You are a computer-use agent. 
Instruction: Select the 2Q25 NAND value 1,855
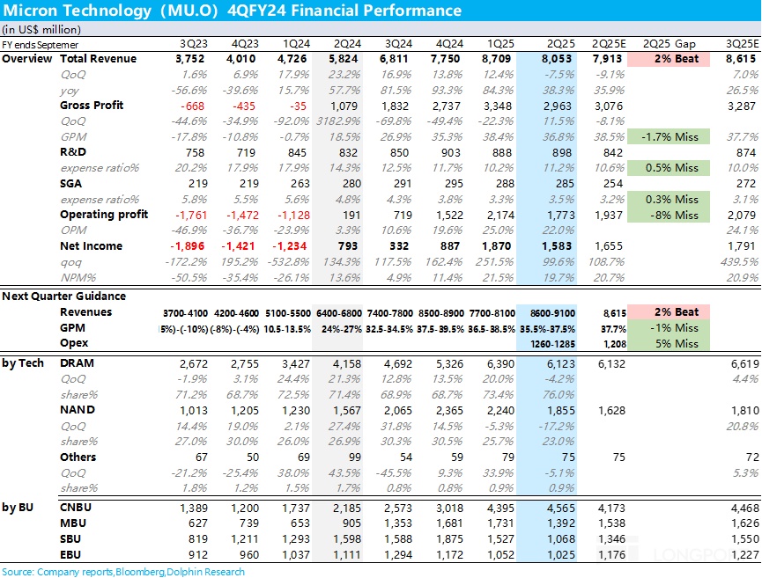coord(561,411)
